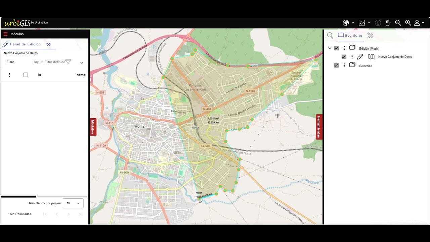Click the horizontal scrollbar in edit panel
Image resolution: width=430 pixels, height=242 pixels.
pos(18,197)
